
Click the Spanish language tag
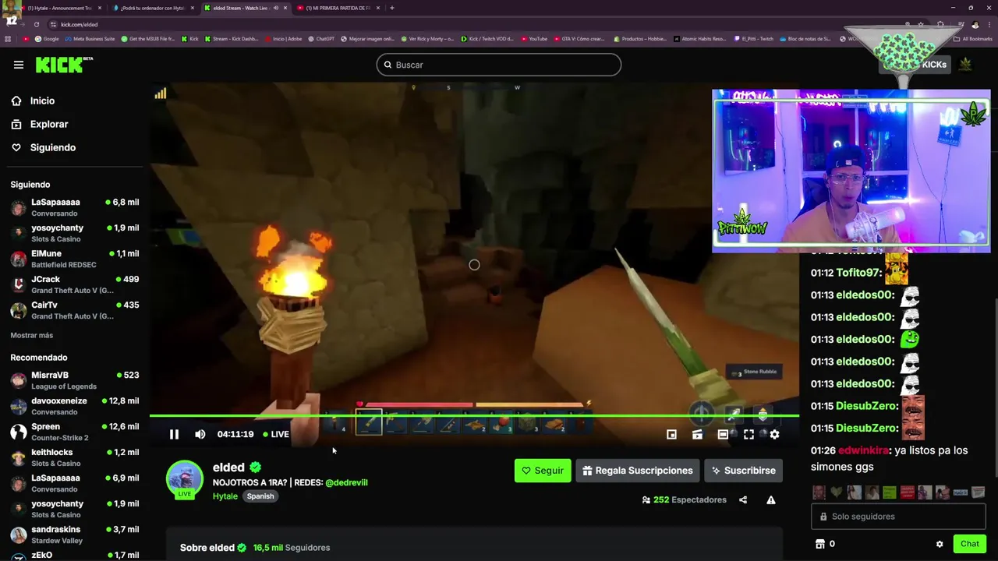point(260,496)
